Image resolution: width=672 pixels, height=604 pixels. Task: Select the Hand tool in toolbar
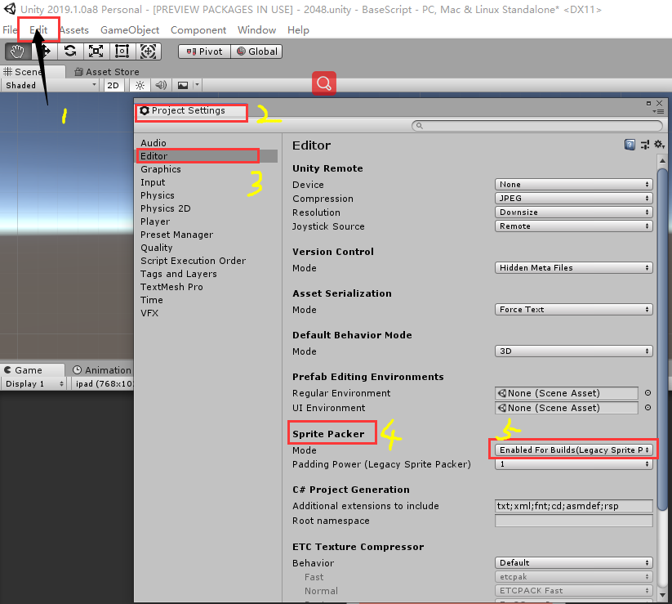tap(18, 51)
